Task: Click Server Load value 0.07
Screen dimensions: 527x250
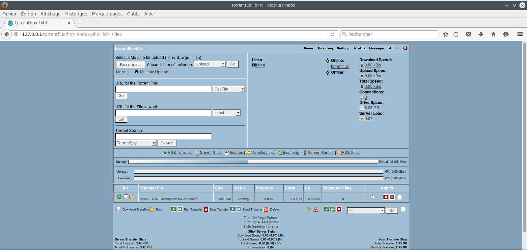Action: (x=368, y=119)
